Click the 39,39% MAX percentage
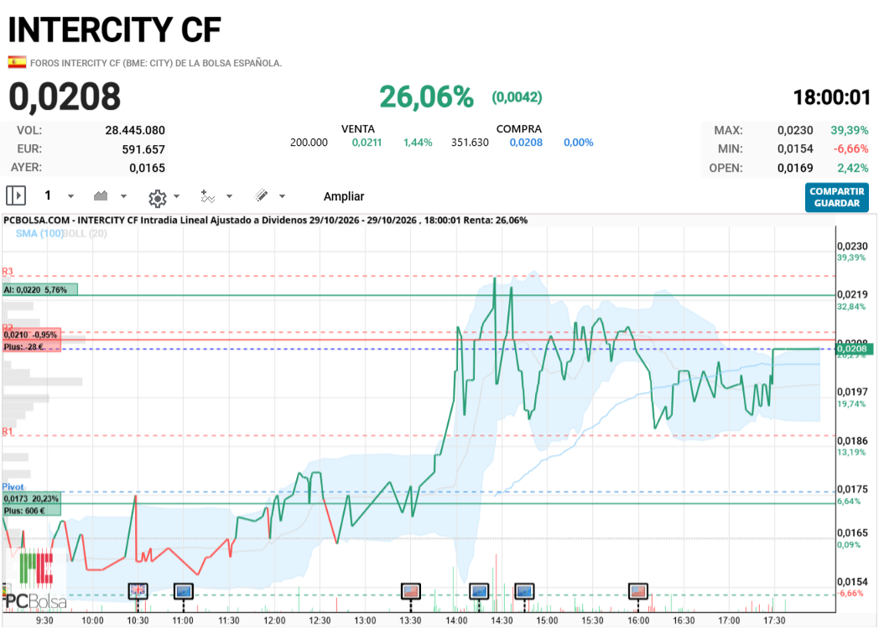The height and width of the screenshot is (628, 879). pos(850,130)
